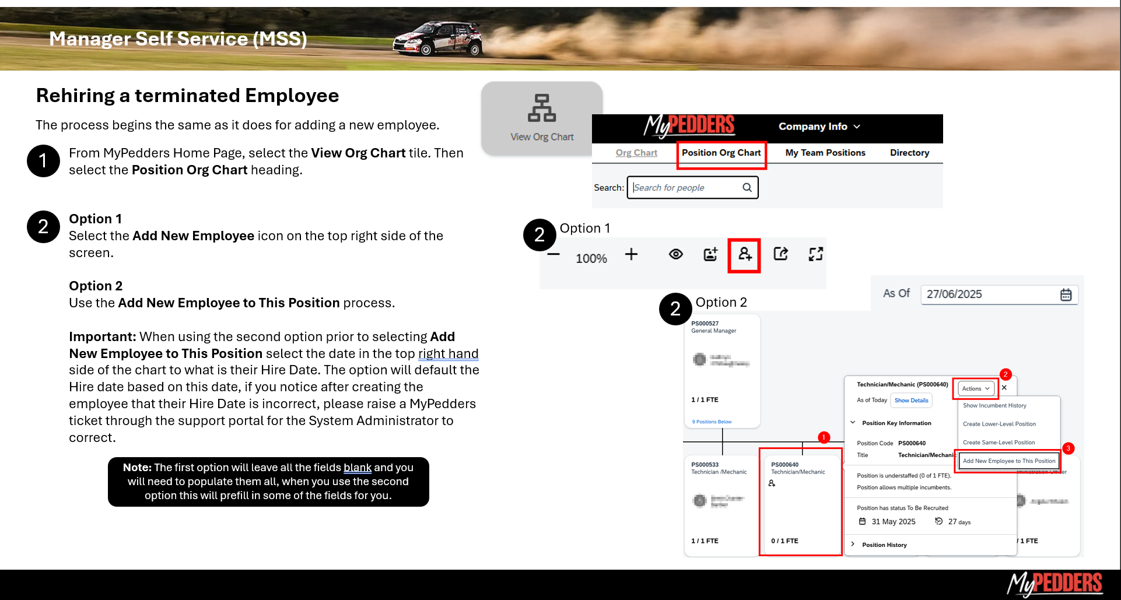The image size is (1121, 600).
Task: Click the 31 May 2025 date
Action: 894,522
